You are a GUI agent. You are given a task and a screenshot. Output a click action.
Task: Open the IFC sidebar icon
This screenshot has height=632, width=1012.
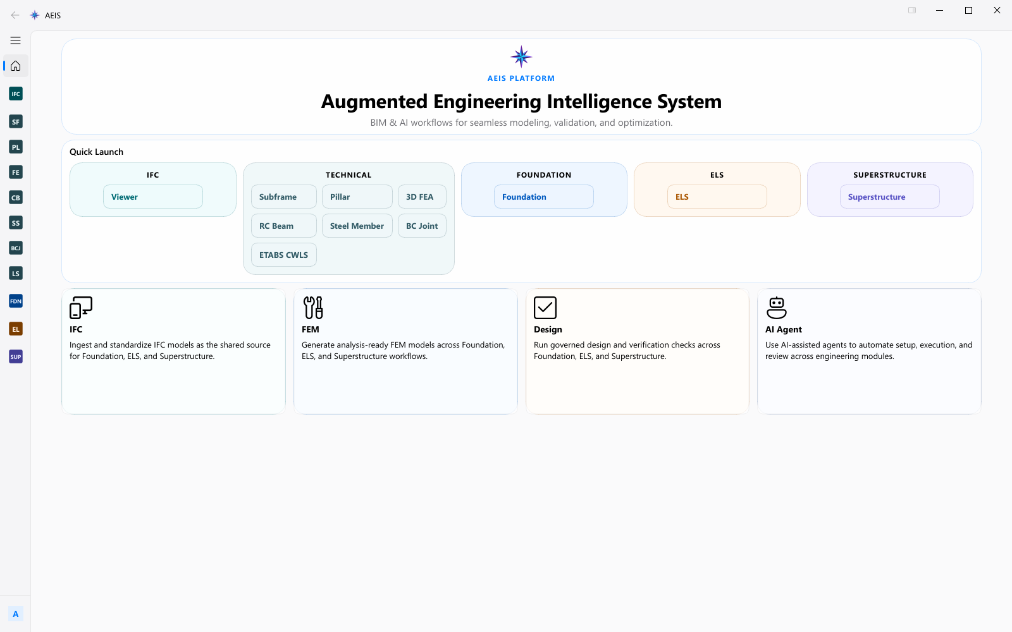pyautogui.click(x=16, y=94)
